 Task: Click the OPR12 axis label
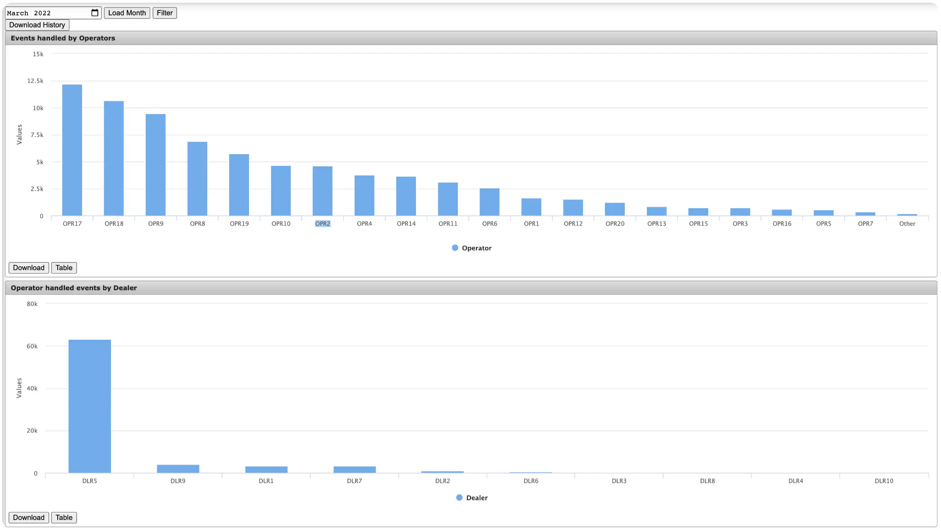click(x=573, y=224)
